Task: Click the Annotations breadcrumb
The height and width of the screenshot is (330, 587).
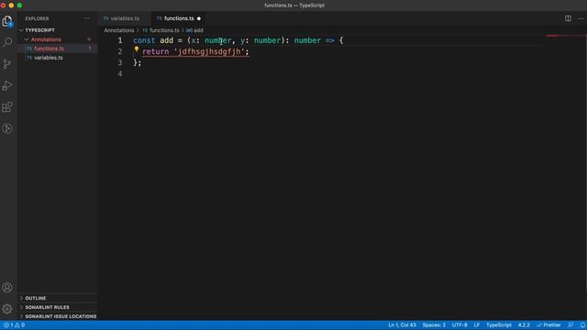Action: (119, 30)
